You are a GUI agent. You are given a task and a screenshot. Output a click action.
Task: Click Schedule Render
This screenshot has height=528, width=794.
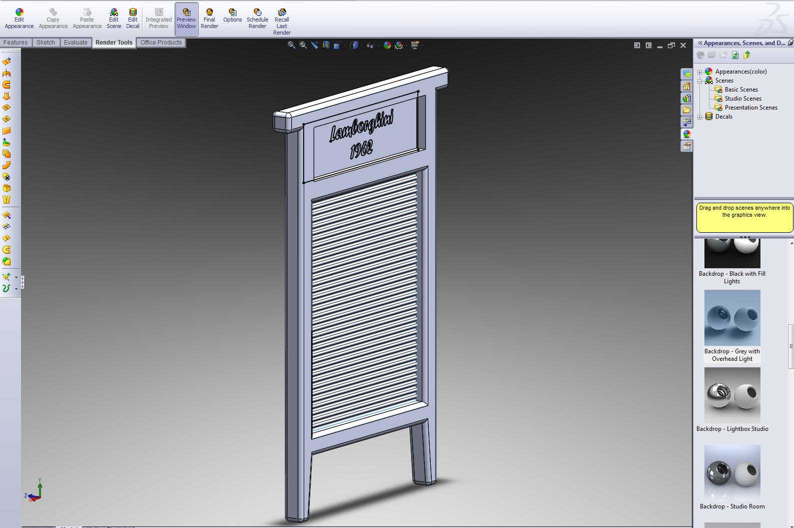click(257, 19)
